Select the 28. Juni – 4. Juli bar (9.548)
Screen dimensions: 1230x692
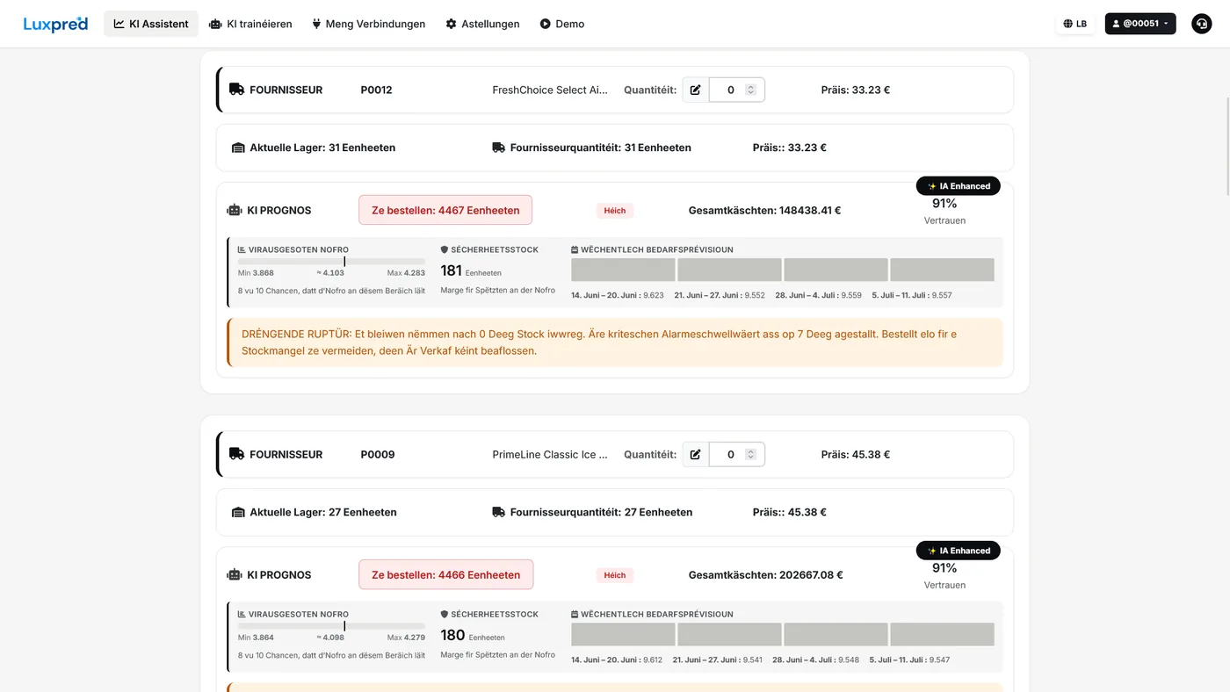pyautogui.click(x=836, y=634)
